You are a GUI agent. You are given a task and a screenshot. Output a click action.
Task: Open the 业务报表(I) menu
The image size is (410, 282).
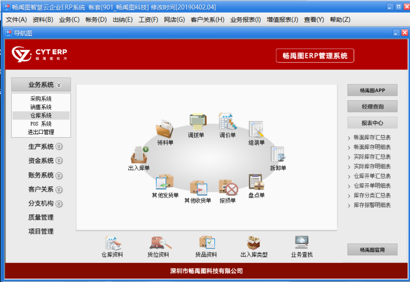click(x=245, y=20)
